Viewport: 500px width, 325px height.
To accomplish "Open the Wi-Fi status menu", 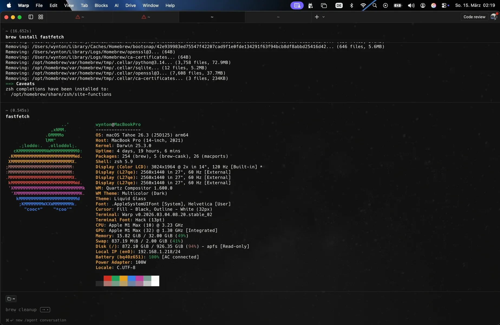I will point(363,5).
